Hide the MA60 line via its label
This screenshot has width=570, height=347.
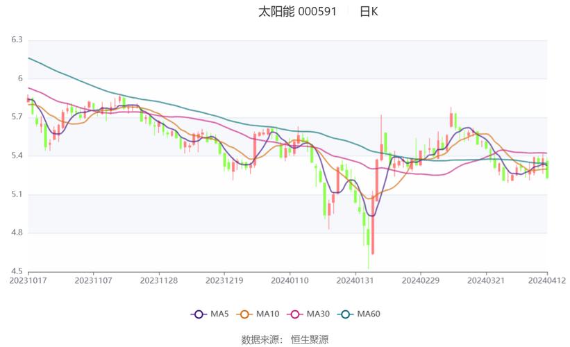point(369,314)
